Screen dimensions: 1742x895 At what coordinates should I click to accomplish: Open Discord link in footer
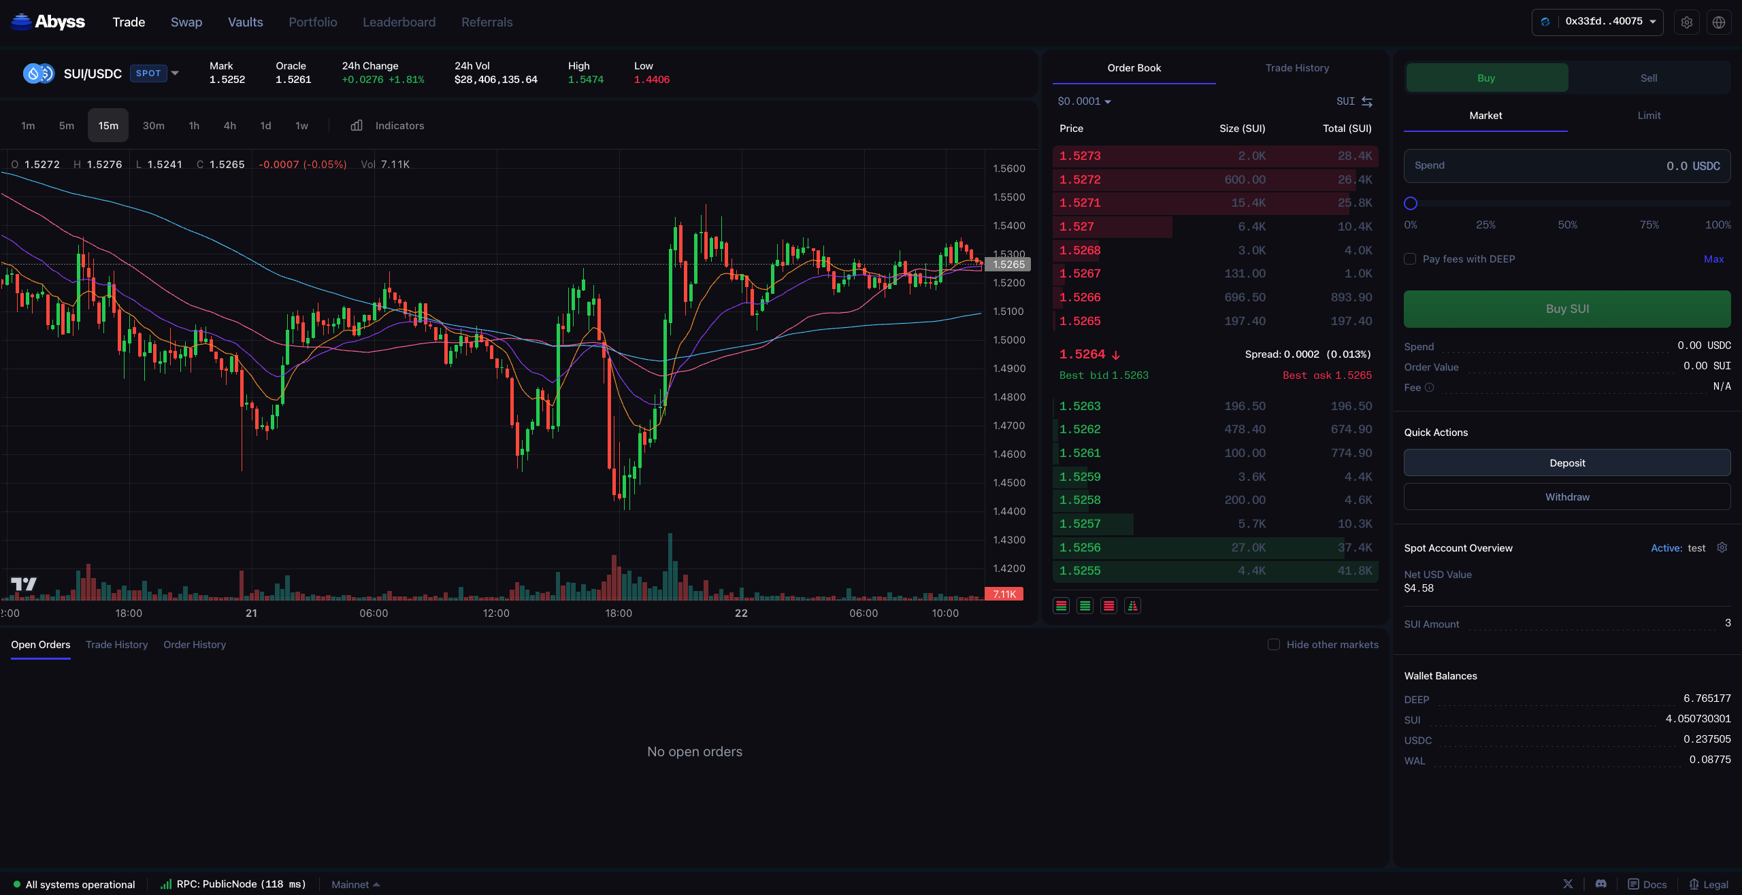pos(1601,883)
